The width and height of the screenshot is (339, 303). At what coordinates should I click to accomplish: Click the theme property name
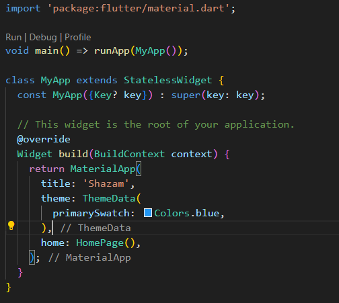coord(56,198)
